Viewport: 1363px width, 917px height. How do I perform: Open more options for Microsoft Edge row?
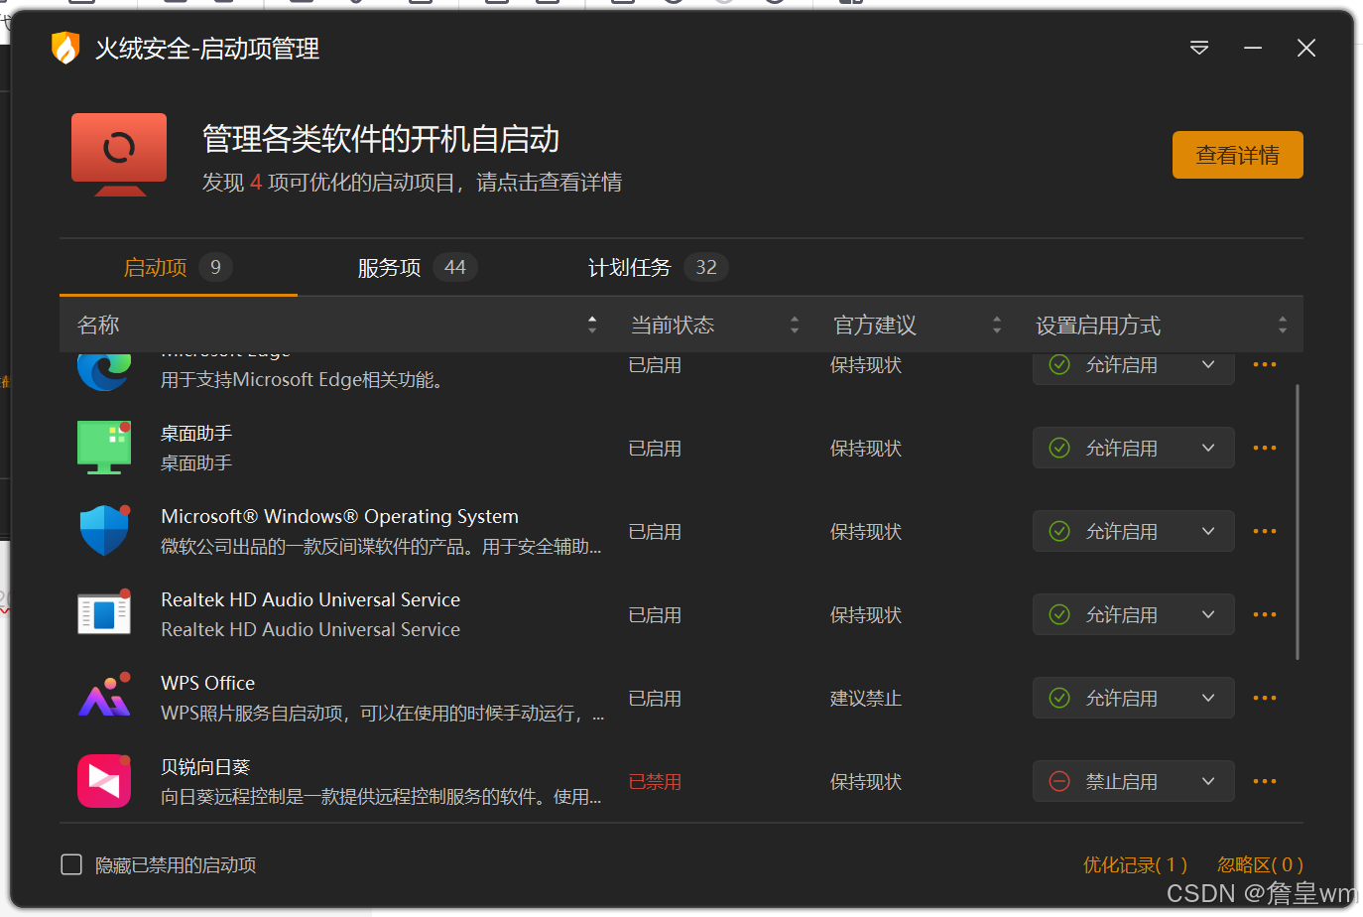1265,365
